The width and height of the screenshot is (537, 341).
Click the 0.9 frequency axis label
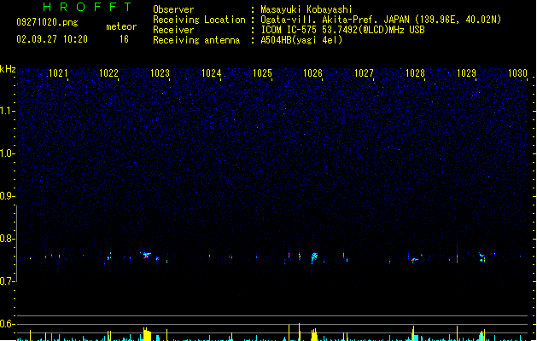pyautogui.click(x=8, y=196)
